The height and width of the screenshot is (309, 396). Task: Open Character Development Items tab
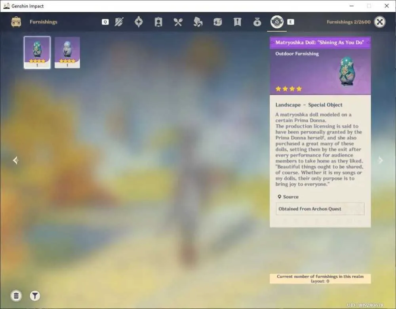[158, 22]
